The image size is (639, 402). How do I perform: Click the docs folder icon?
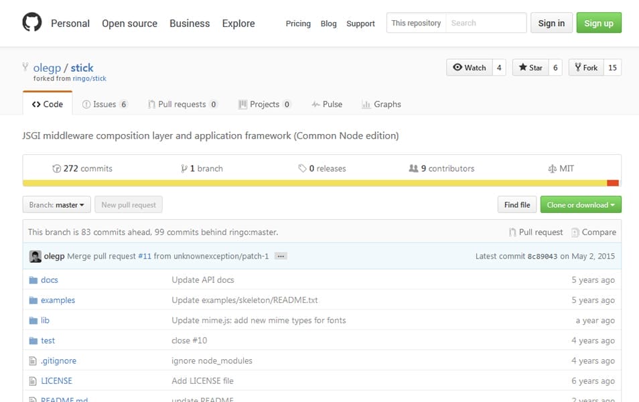pyautogui.click(x=33, y=280)
